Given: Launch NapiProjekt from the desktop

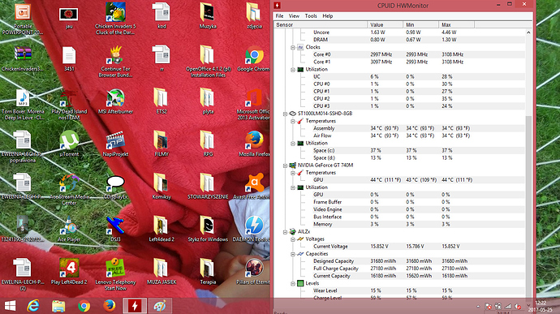Looking at the screenshot, I should pos(115,144).
